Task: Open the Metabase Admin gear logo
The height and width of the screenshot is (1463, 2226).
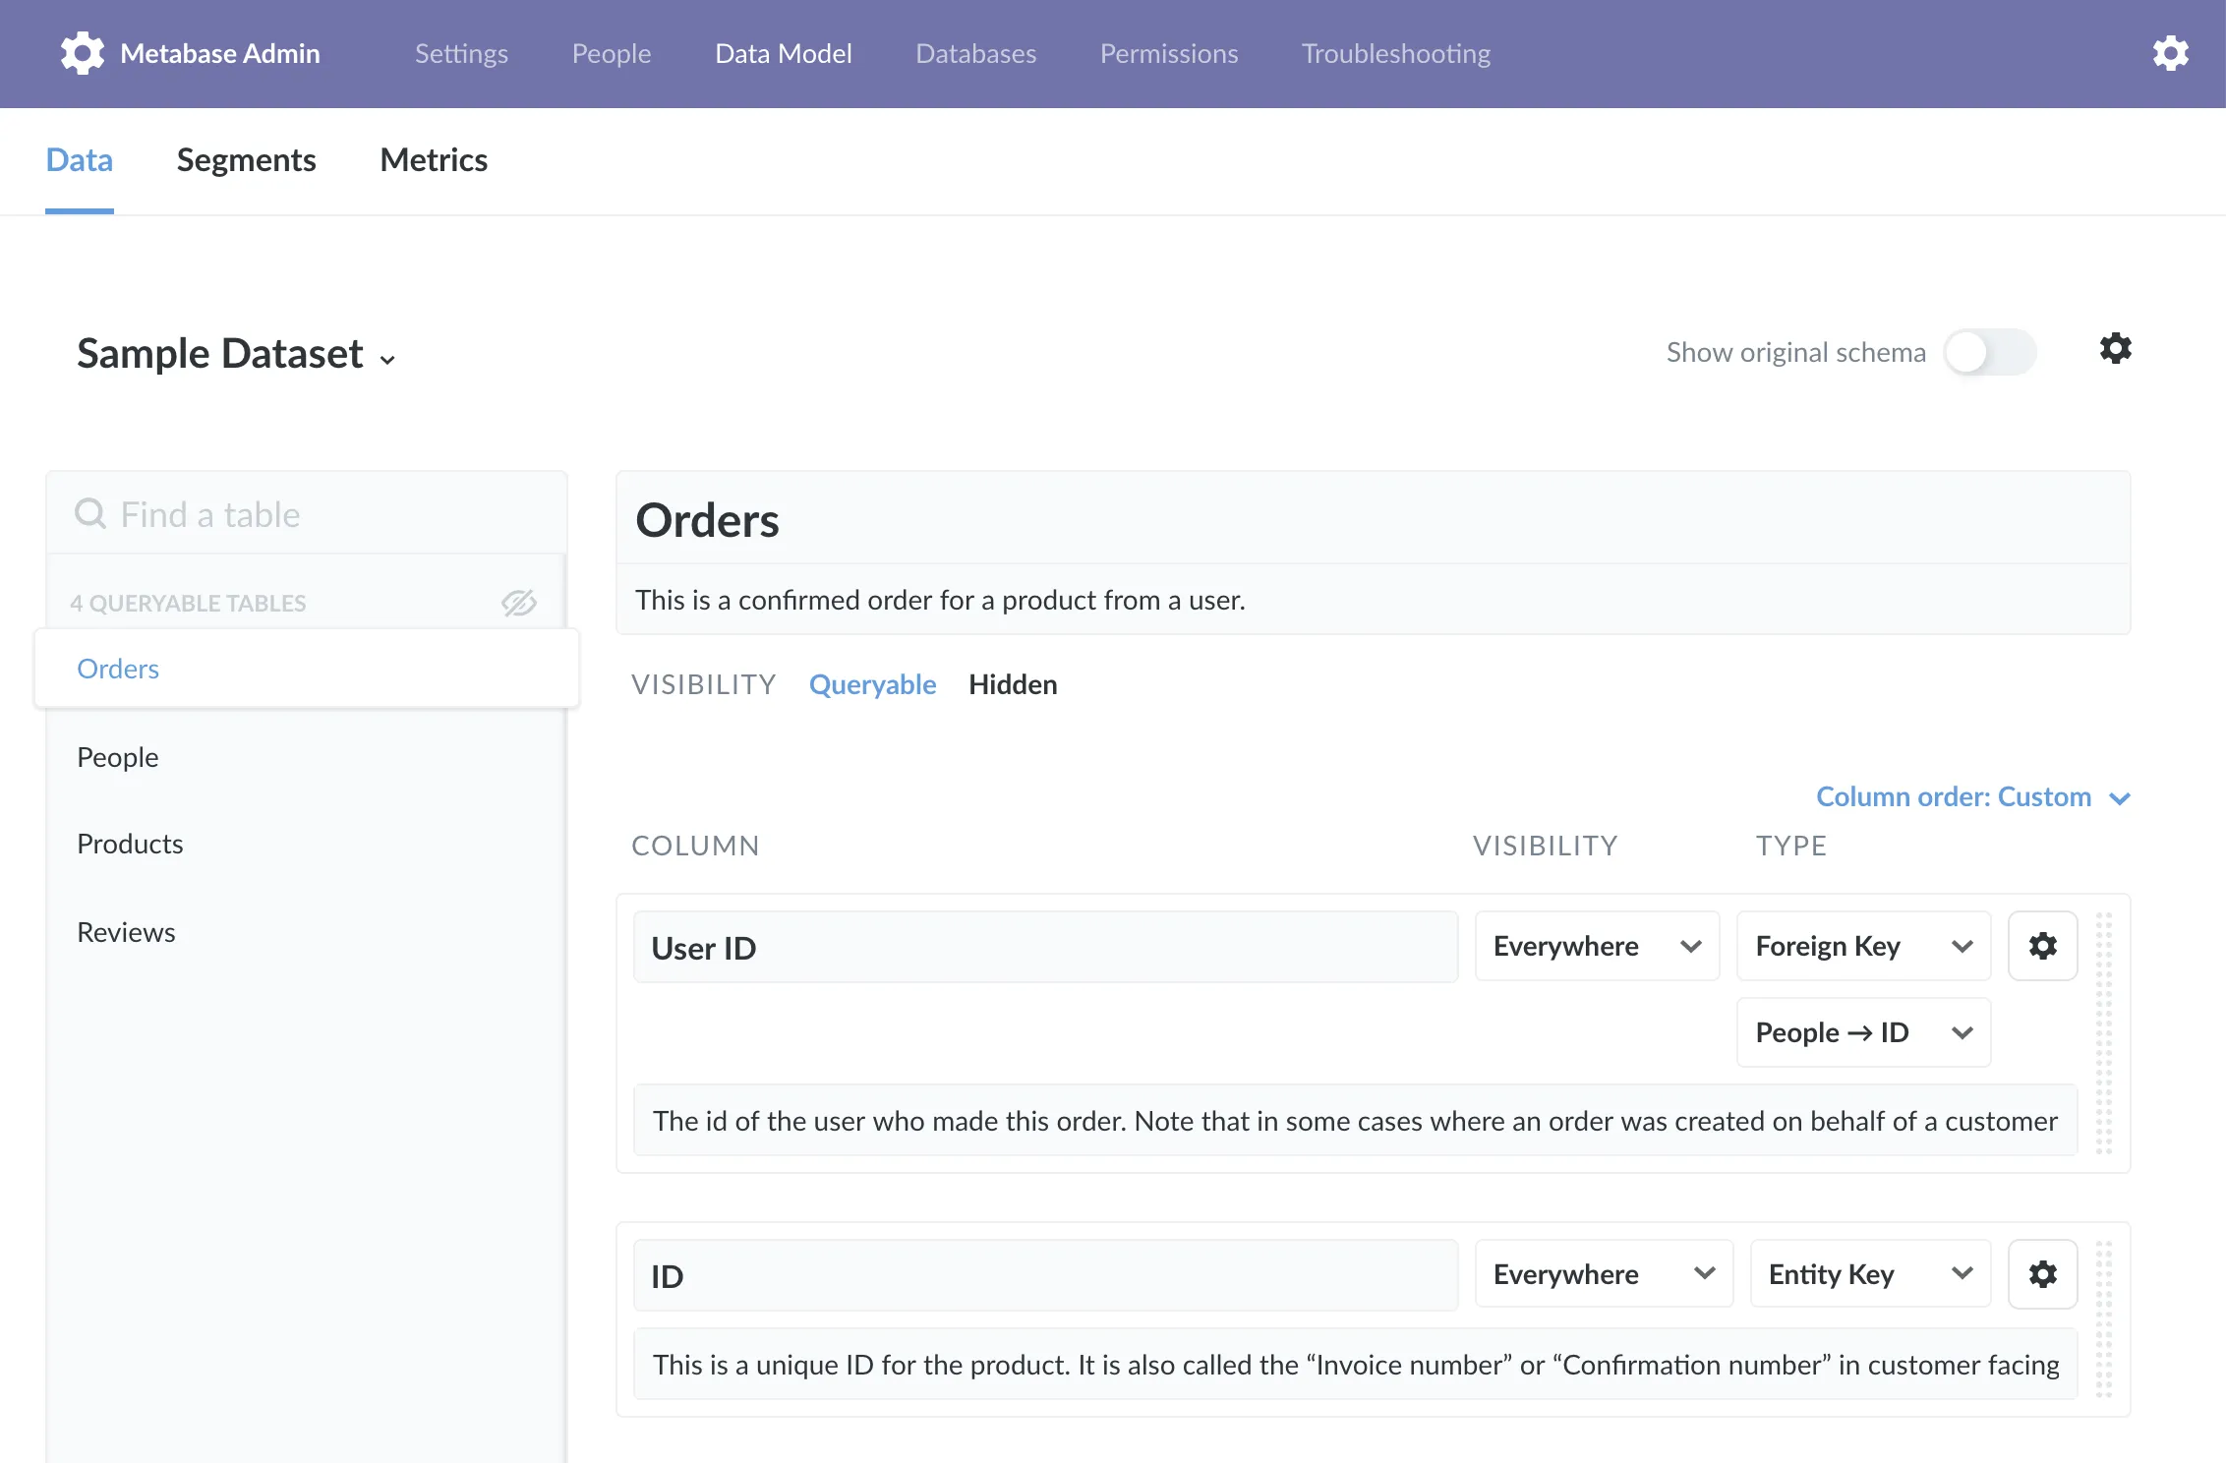Action: [83, 53]
